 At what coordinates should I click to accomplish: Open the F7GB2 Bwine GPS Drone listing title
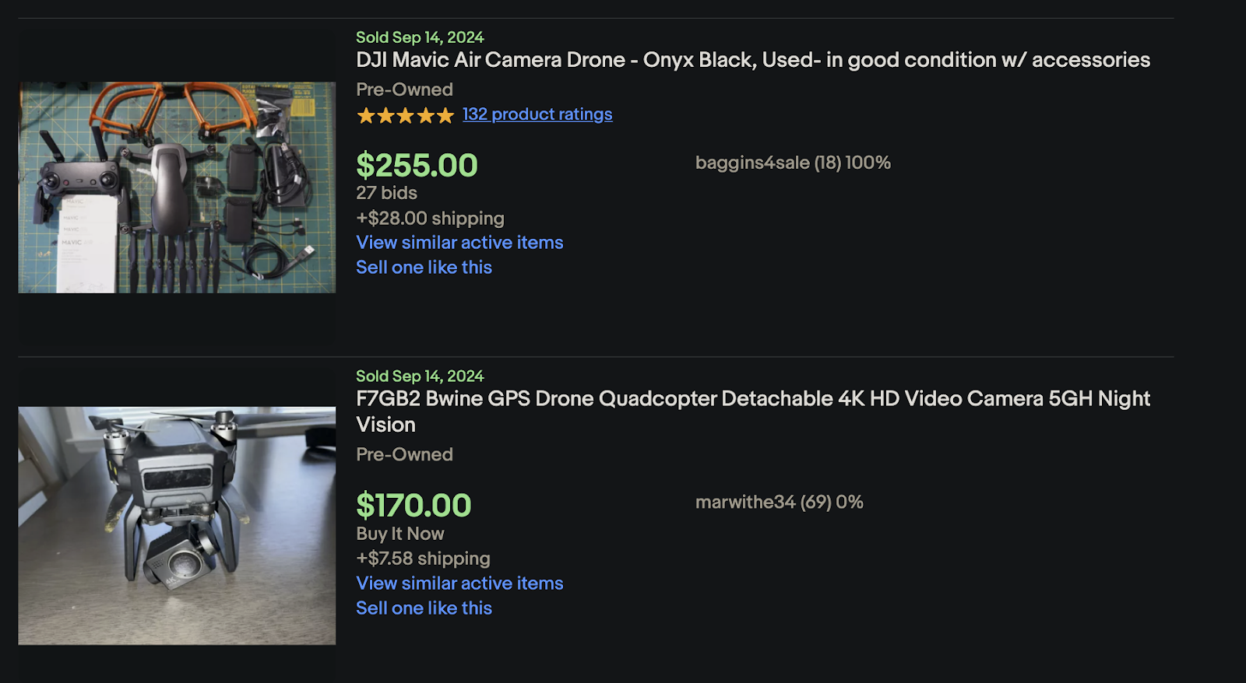pyautogui.click(x=752, y=398)
